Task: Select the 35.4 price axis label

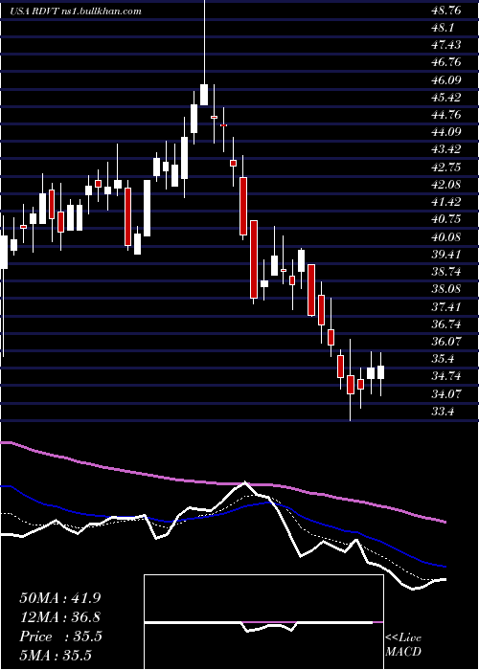Action: tap(443, 358)
